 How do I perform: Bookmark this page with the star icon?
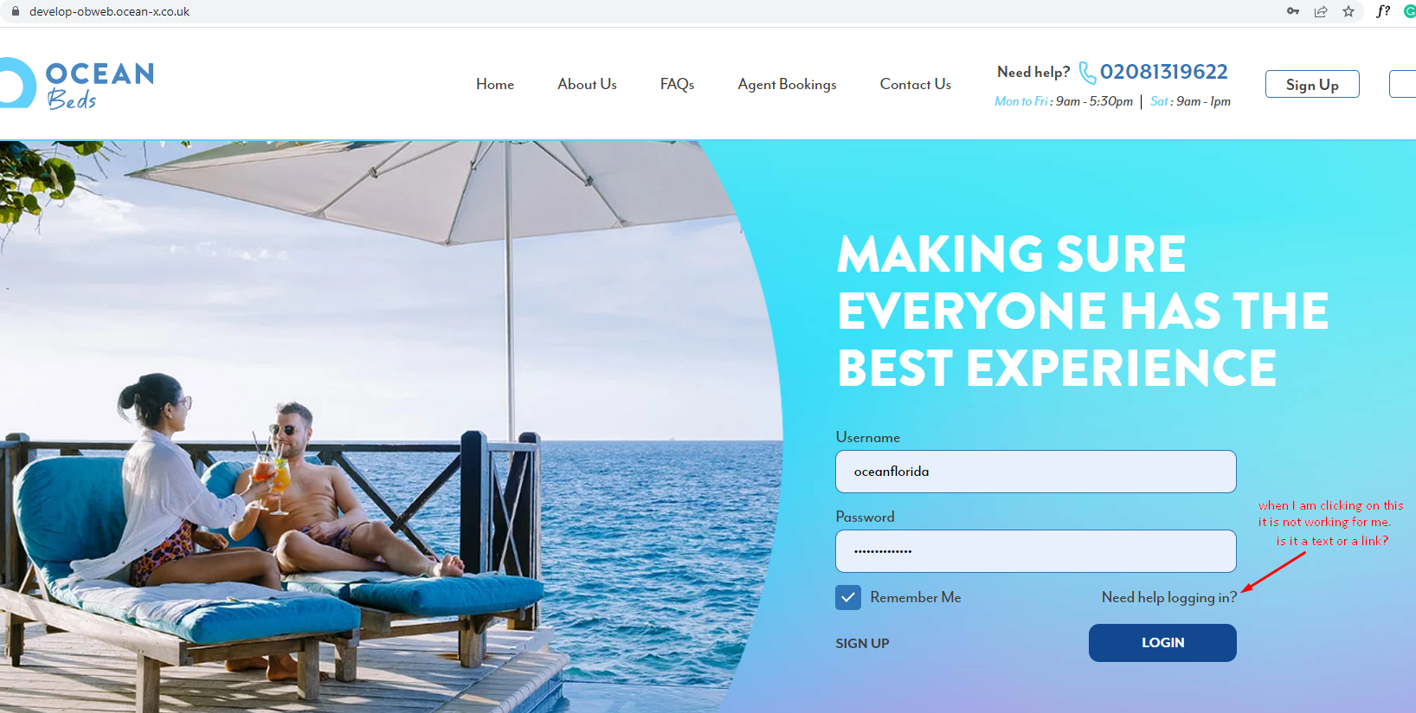[1348, 11]
